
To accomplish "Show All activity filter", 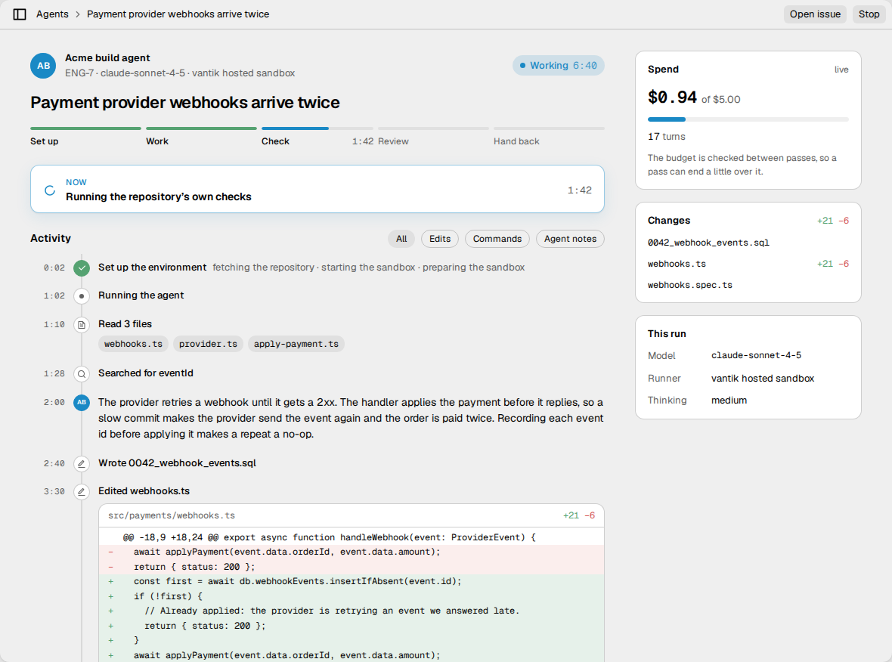I will (x=401, y=239).
